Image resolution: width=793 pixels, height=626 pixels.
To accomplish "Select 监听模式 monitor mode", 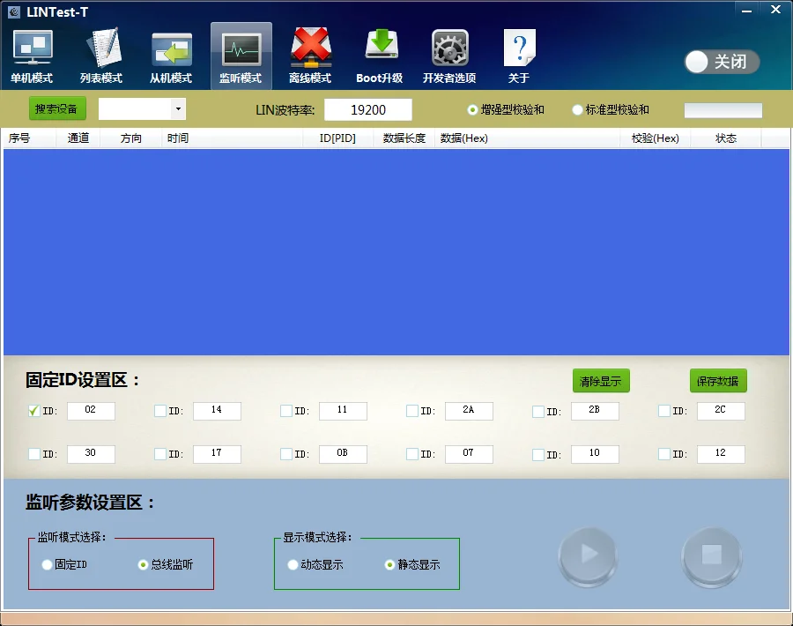I will point(241,56).
